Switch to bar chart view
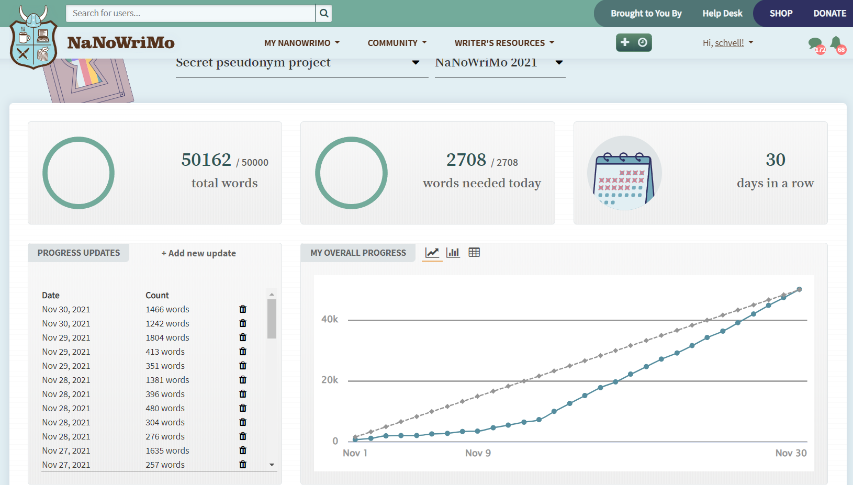 [453, 253]
